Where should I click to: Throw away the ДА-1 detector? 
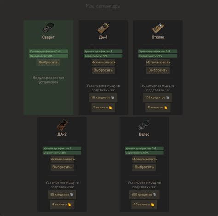[x=103, y=70]
